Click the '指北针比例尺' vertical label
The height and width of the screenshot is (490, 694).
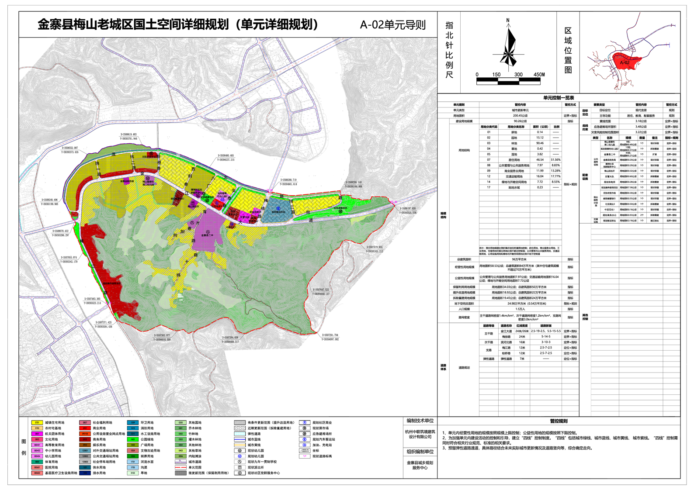449,50
